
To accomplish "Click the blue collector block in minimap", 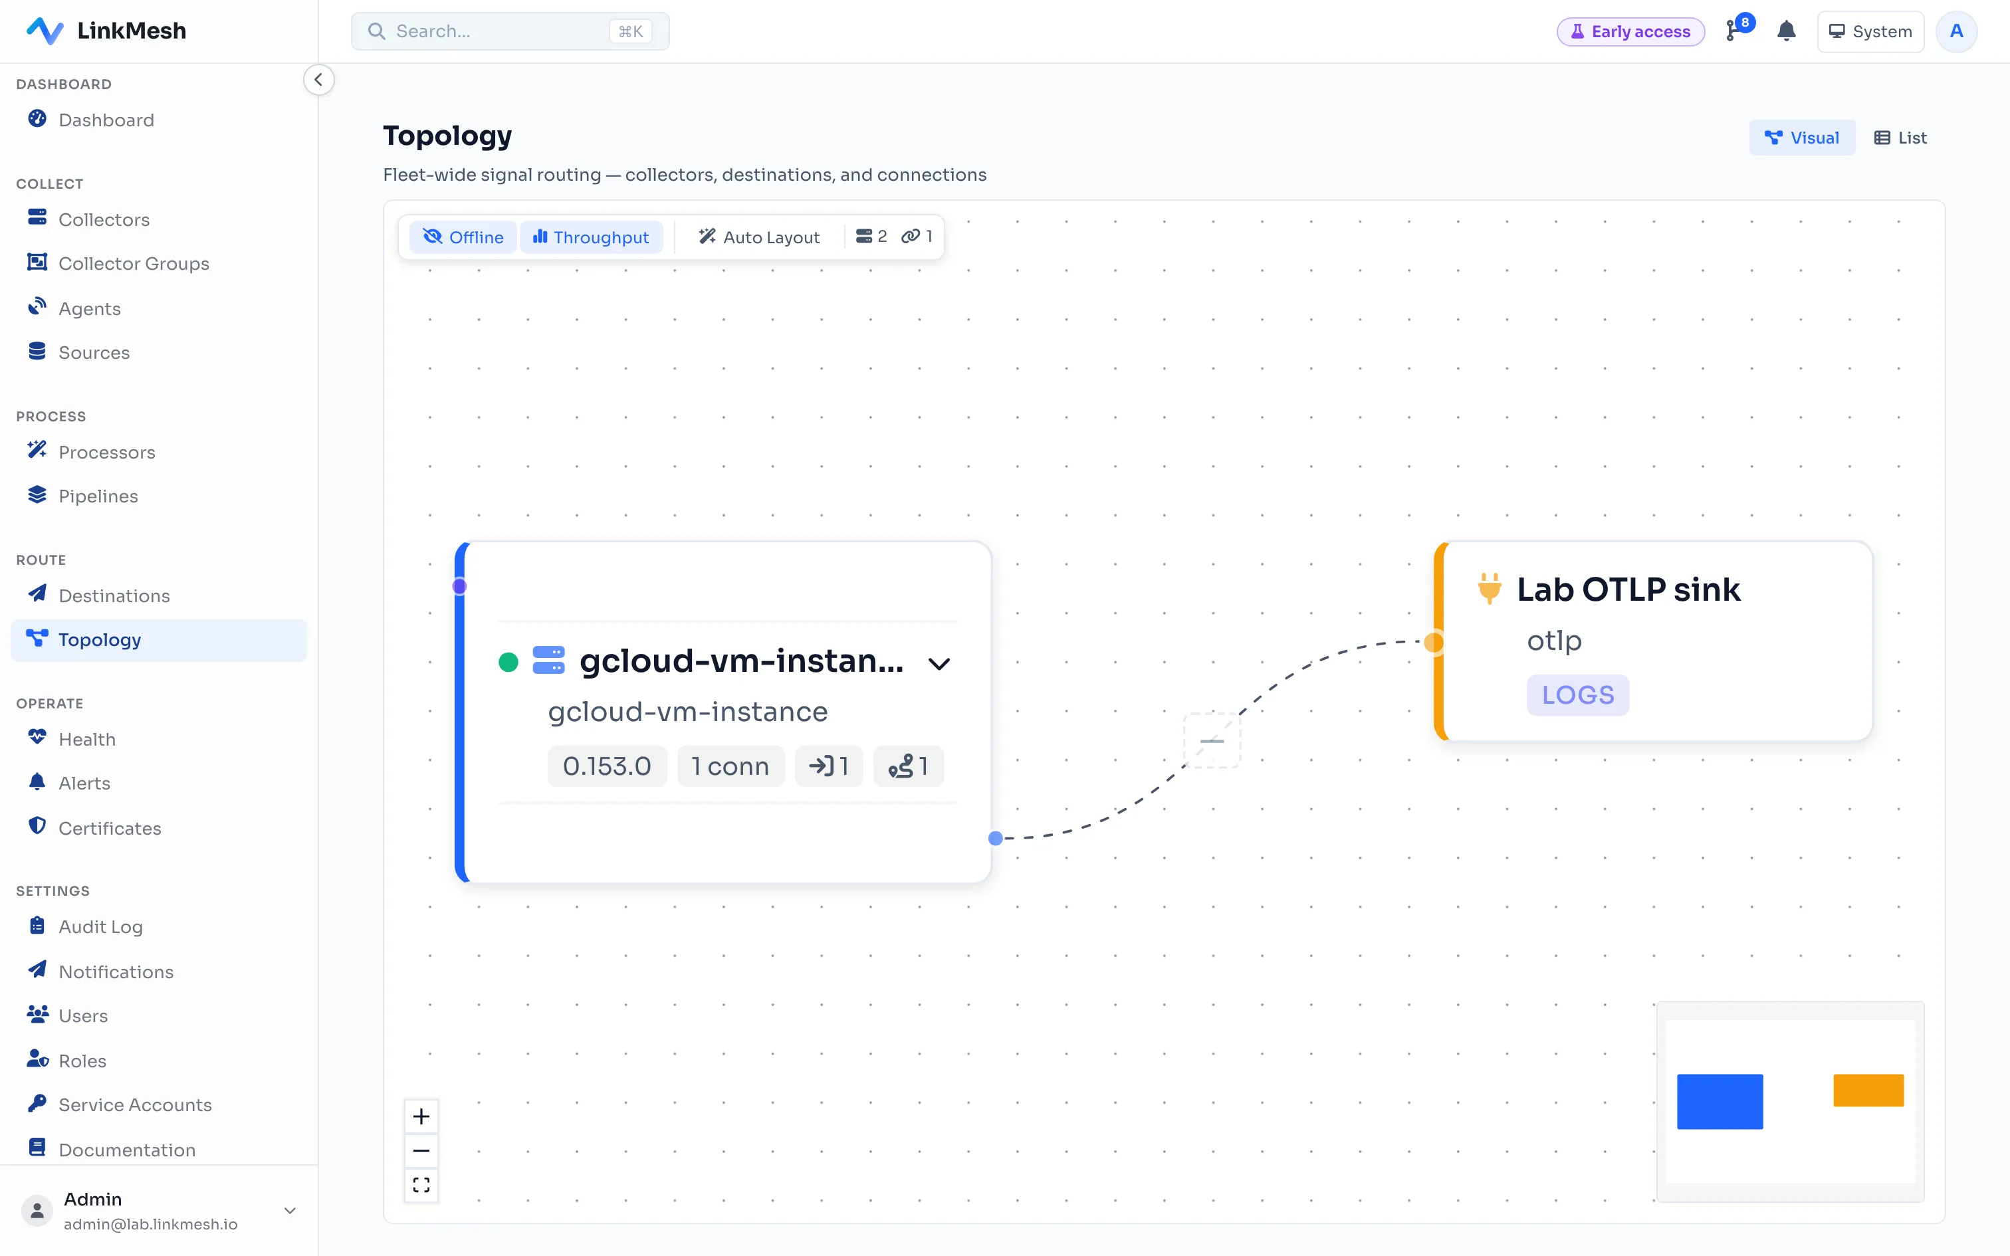I will click(1720, 1102).
